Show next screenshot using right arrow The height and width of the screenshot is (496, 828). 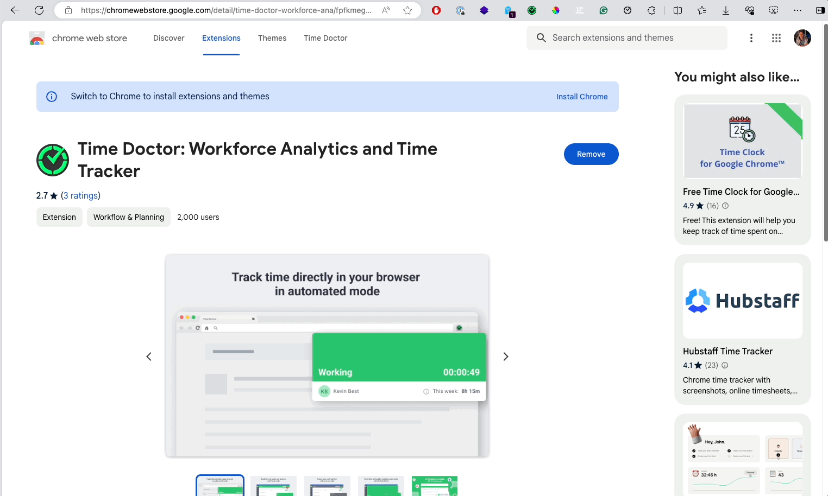coord(505,357)
